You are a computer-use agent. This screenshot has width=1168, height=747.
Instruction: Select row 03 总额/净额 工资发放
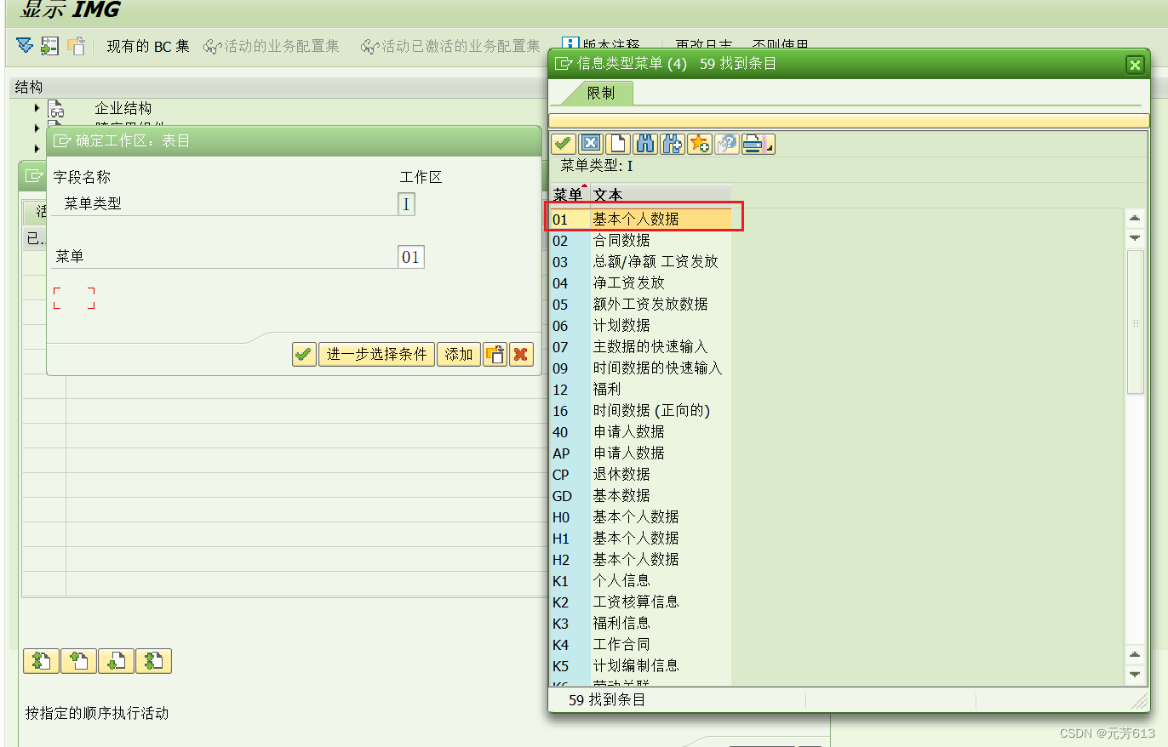pos(640,262)
